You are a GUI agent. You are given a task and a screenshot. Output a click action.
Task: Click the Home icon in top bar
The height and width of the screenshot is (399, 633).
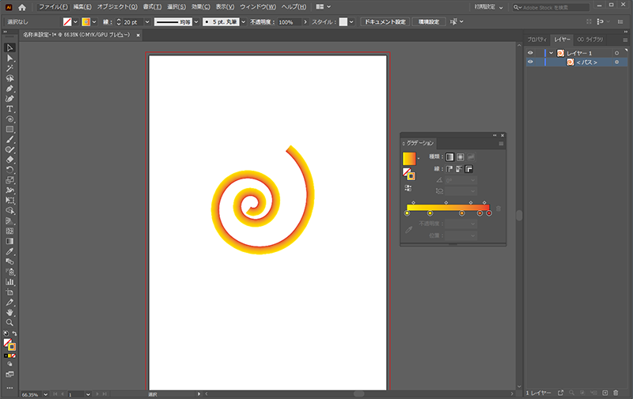point(22,6)
